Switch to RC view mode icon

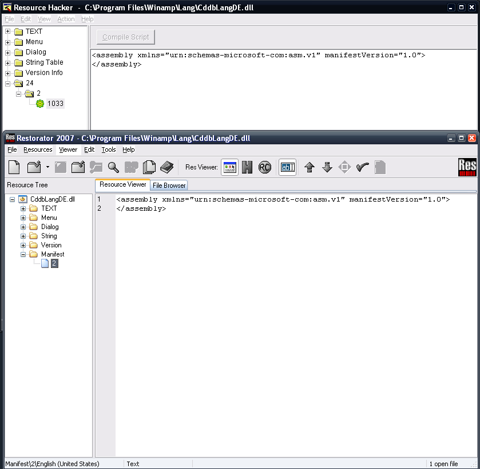[x=265, y=167]
